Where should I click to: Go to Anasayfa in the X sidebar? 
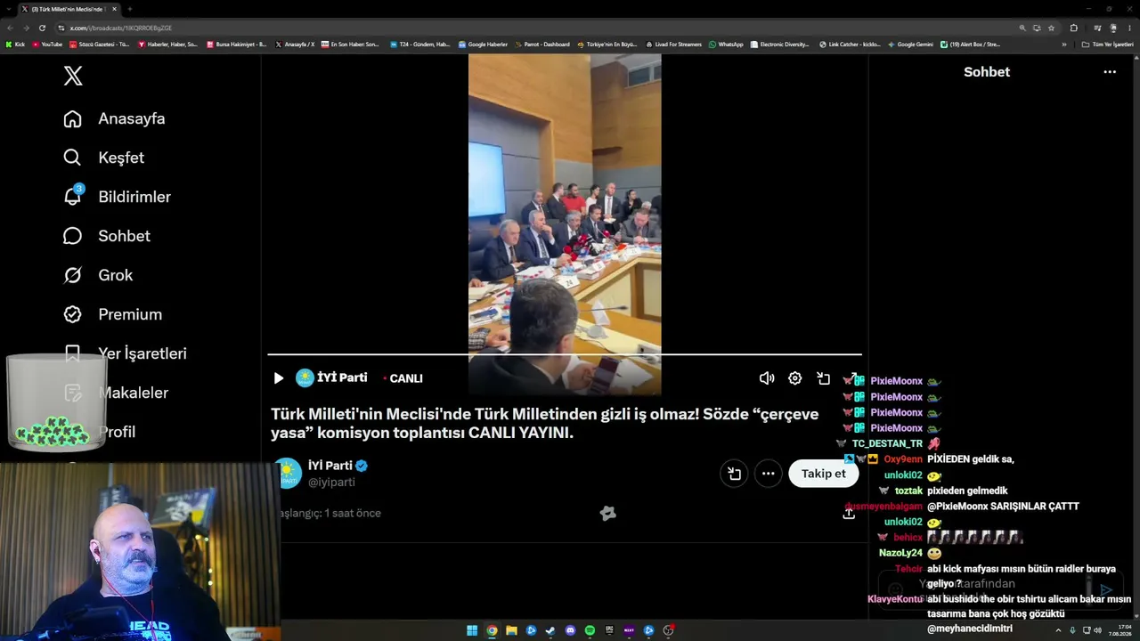114,118
